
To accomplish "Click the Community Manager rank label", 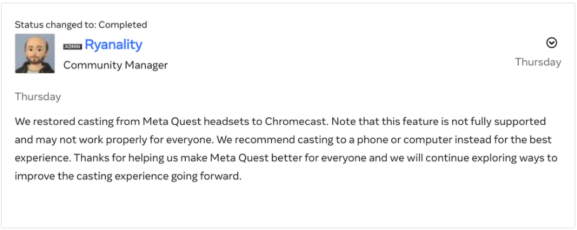I will click(x=115, y=65).
